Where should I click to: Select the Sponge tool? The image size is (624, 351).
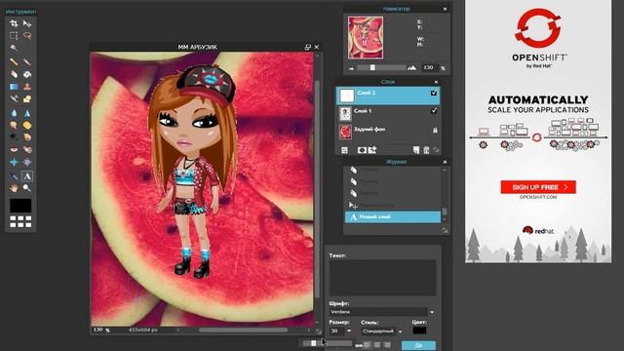[27, 126]
